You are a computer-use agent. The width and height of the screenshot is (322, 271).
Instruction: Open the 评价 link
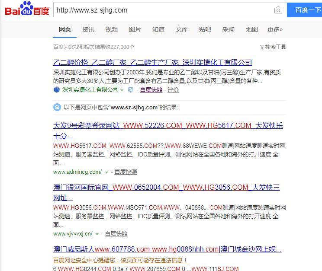173,89
